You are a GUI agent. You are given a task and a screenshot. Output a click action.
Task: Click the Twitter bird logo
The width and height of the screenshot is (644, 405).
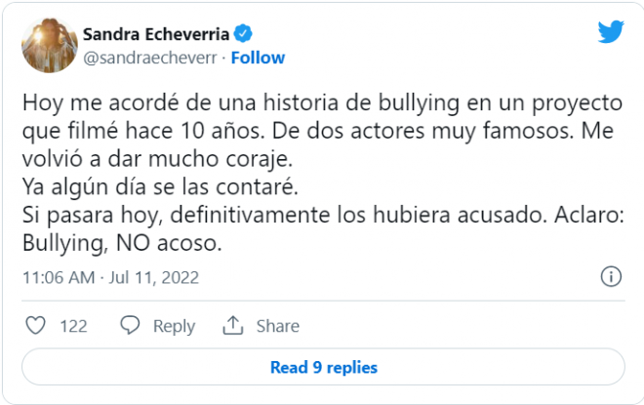[x=611, y=32]
